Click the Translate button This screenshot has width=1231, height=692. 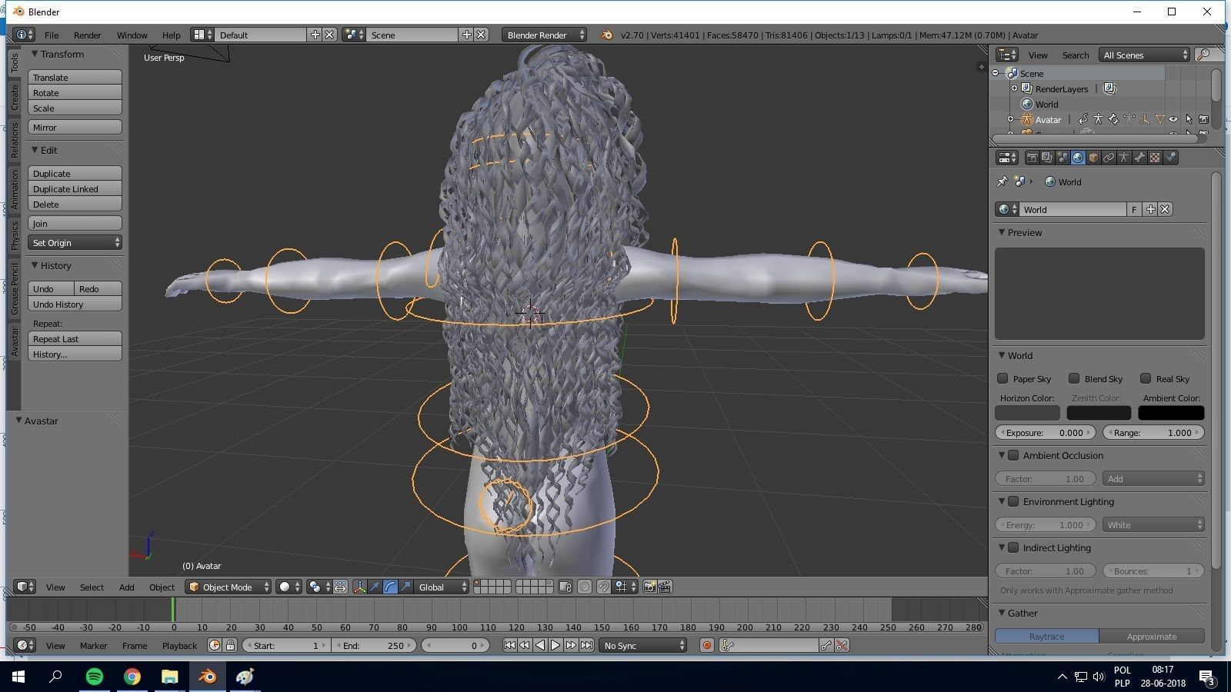point(75,77)
